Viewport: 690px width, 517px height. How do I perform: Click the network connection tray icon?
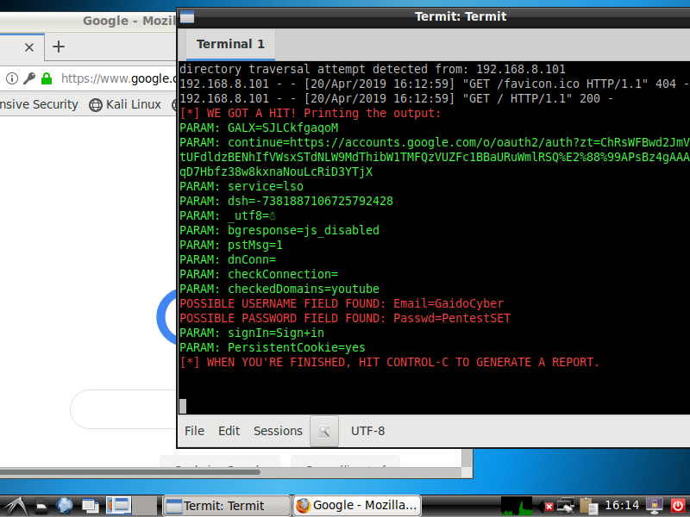coord(567,506)
